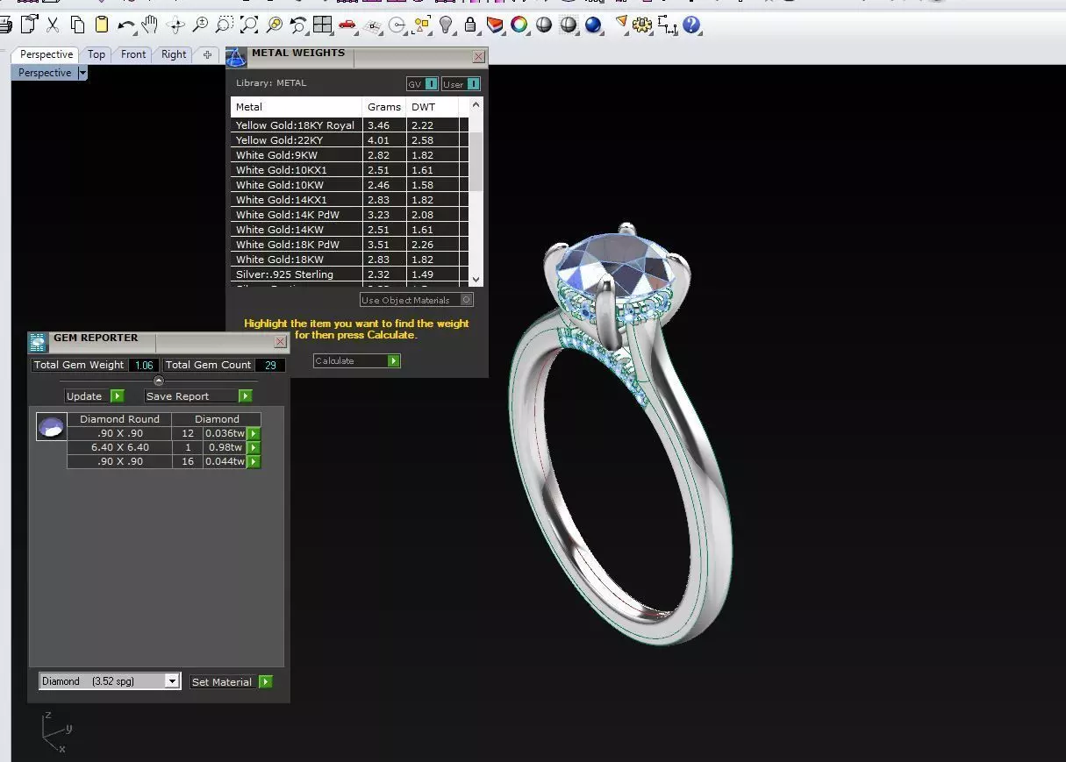
Task: Click Calculate in Metal Weights
Action: coord(357,360)
